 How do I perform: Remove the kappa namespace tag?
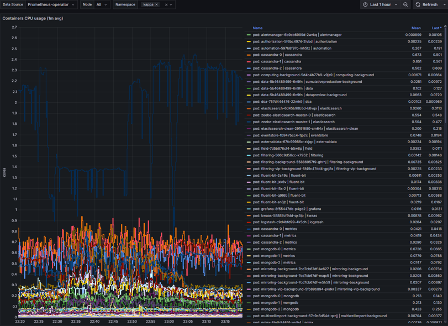156,4
